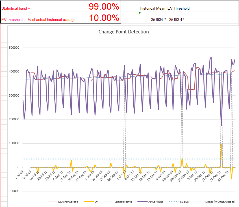Click the eValue legend entry
The height and width of the screenshot is (207, 239).
179,202
